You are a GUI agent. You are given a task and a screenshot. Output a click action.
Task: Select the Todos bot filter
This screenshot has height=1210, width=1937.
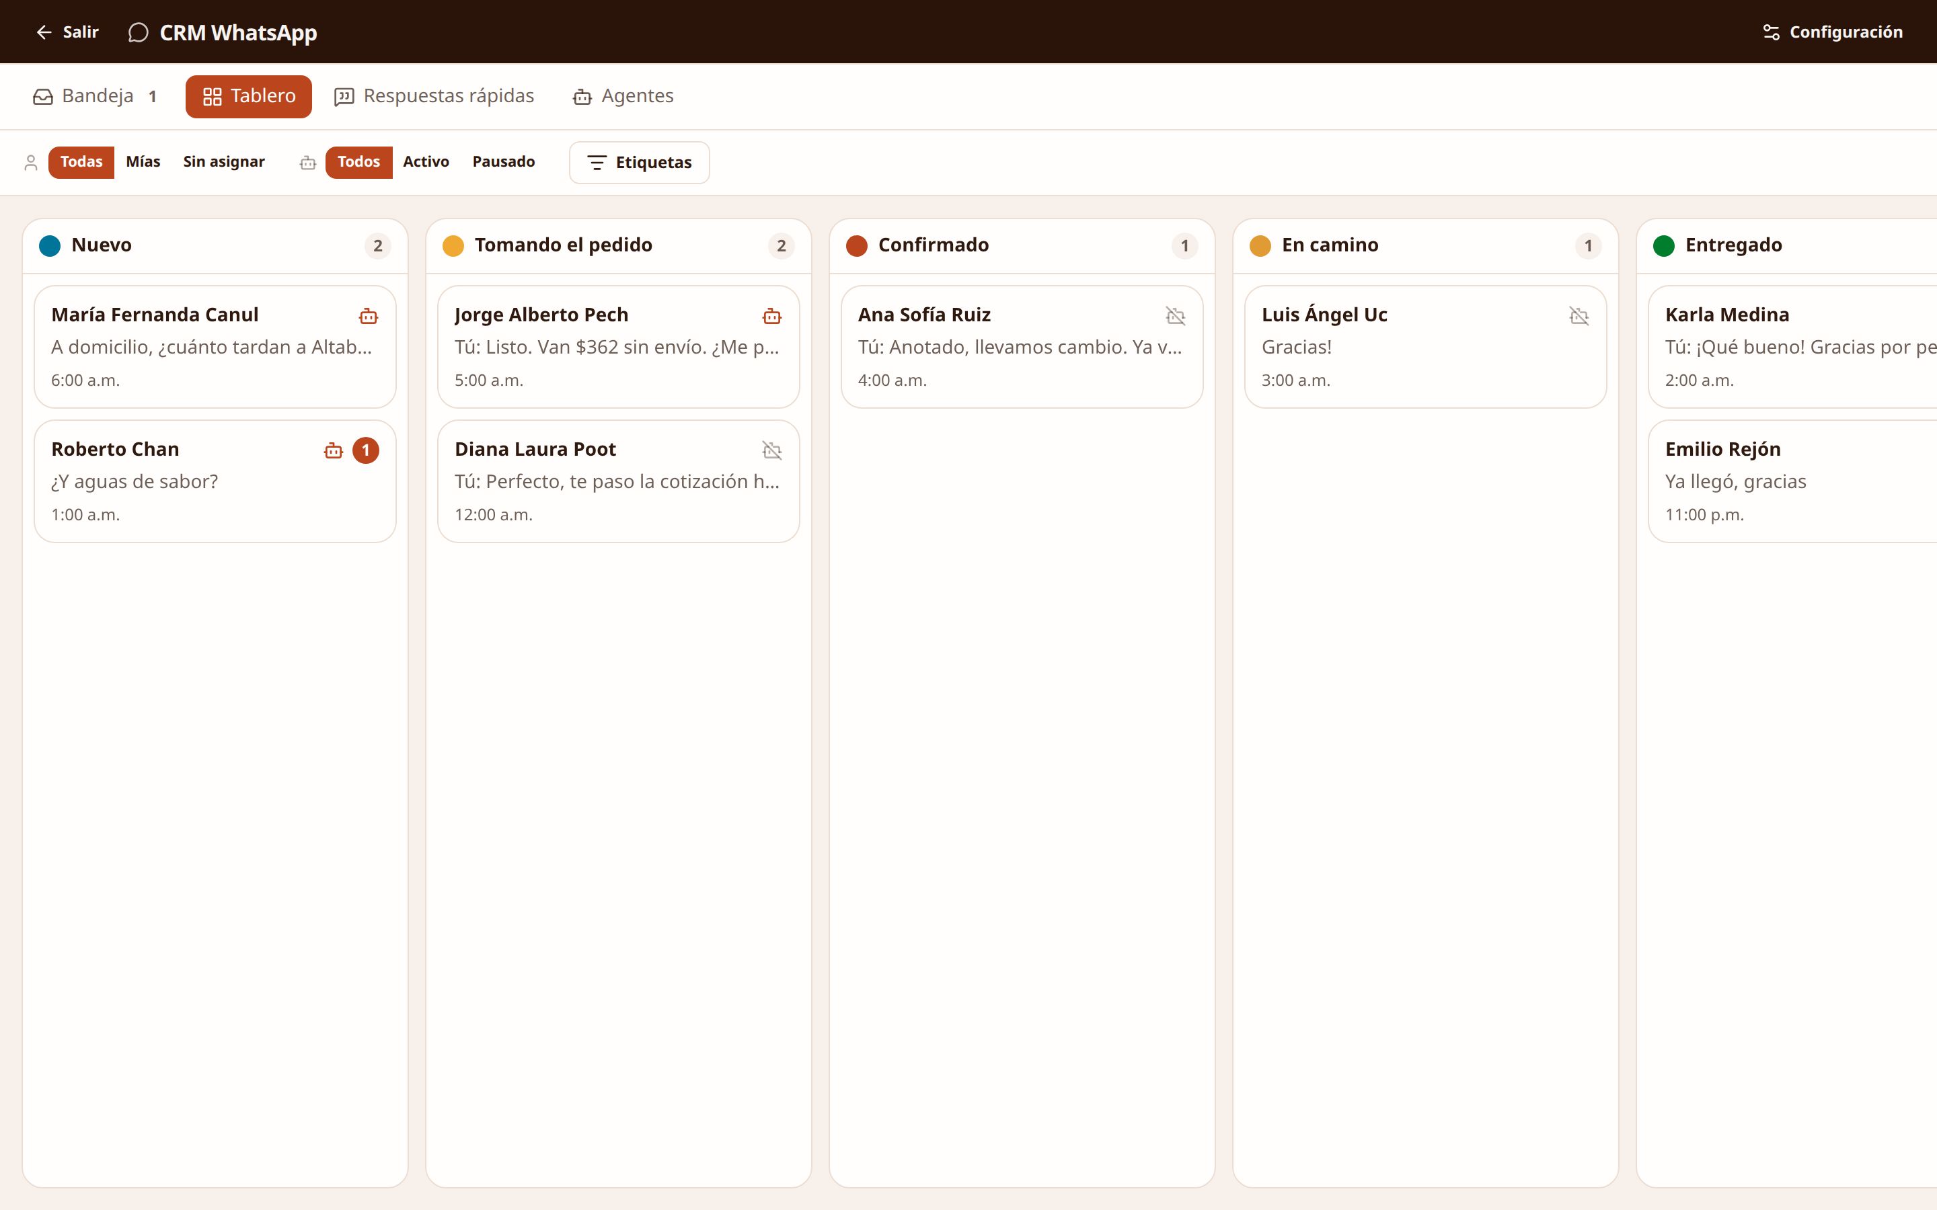click(x=358, y=161)
